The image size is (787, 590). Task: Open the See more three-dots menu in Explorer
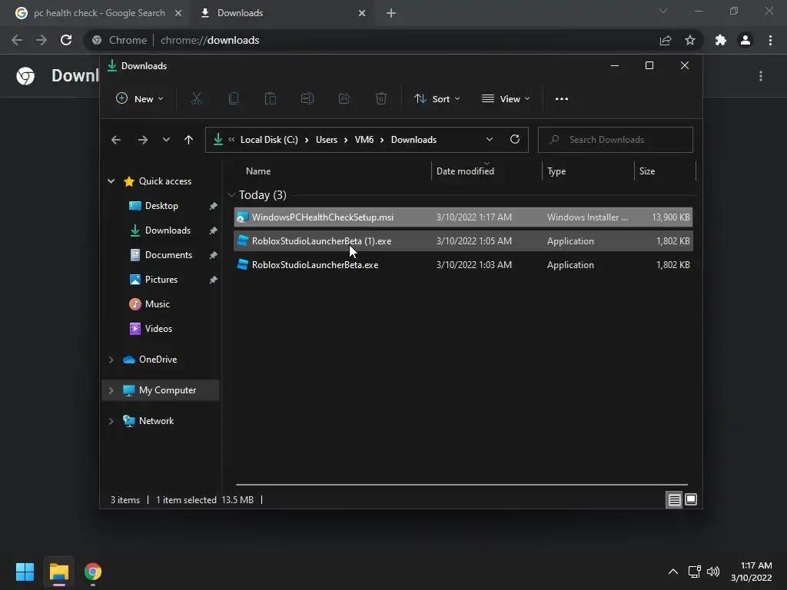pos(562,99)
